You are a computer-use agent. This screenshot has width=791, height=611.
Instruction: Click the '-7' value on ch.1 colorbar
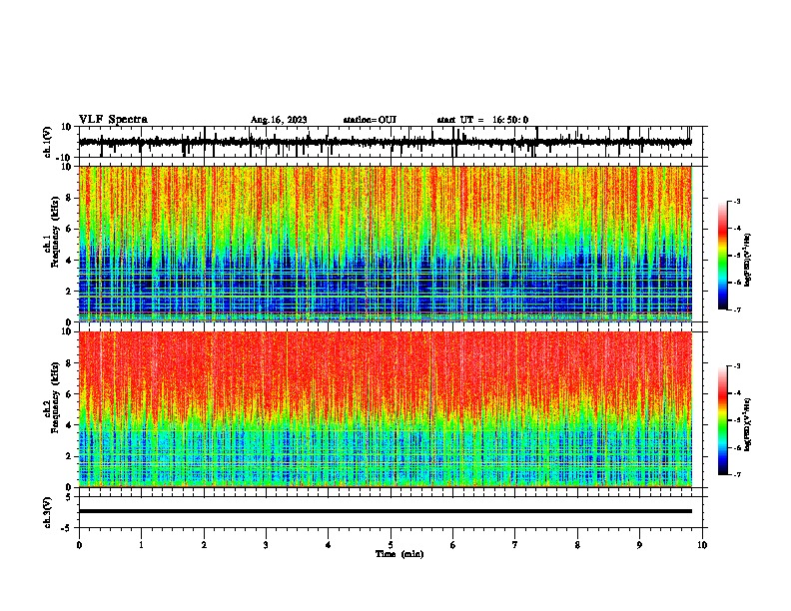(737, 309)
